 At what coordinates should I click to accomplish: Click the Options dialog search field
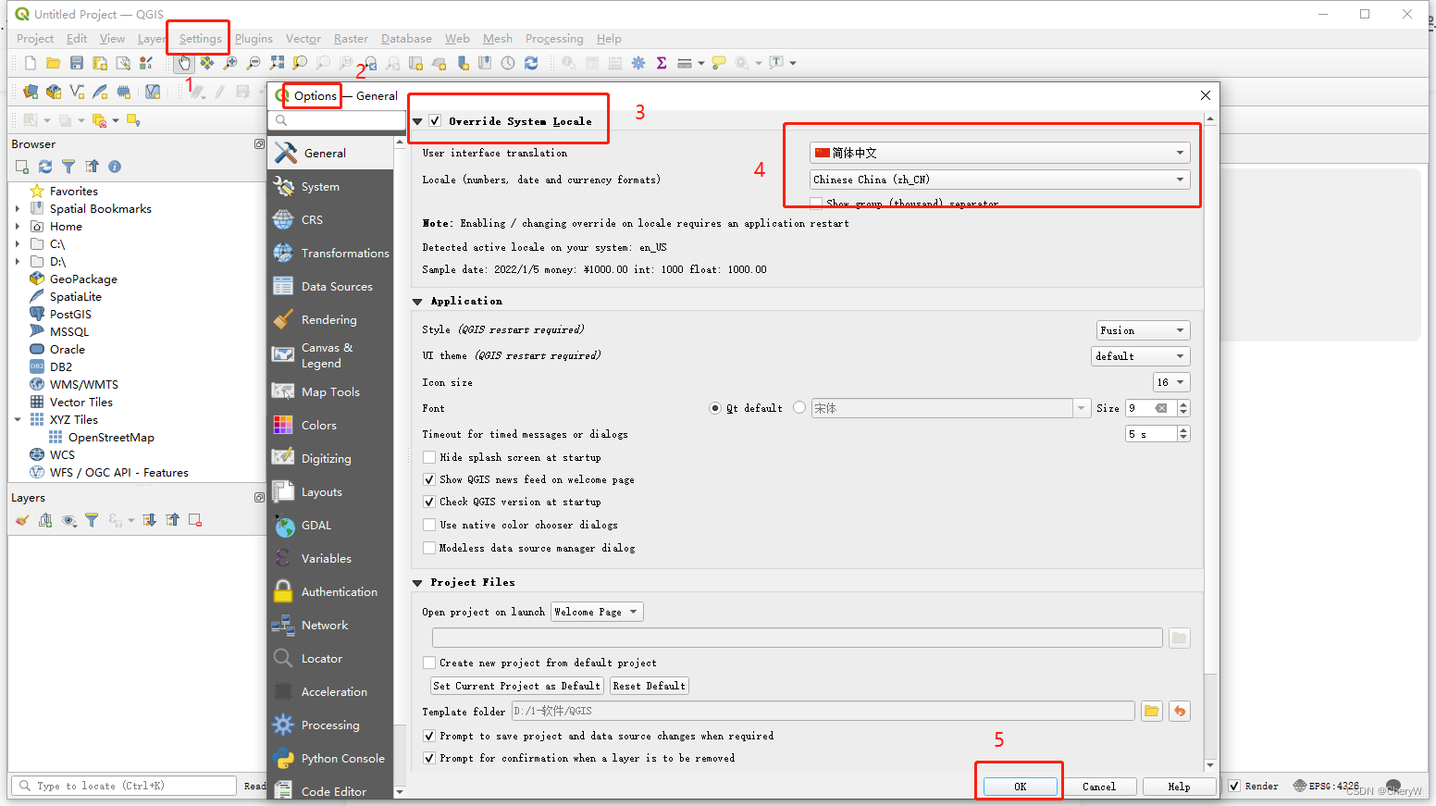tap(337, 120)
